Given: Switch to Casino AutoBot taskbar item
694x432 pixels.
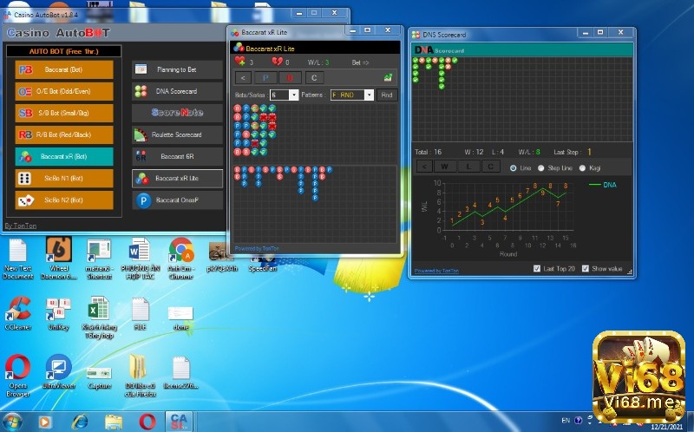Looking at the screenshot, I should click(x=180, y=422).
